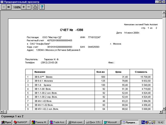The height and width of the screenshot is (125, 166).
Task: Open Мой компьютер from taskbar
Action: [76, 122]
